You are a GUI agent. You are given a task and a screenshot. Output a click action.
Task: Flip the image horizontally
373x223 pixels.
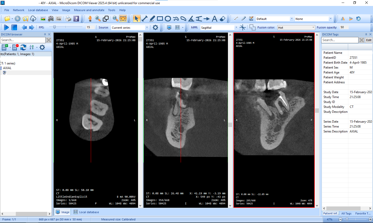point(343,19)
